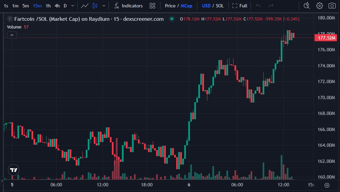This screenshot has height=192, width=340.
Task: Switch the denomination to SOL
Action: (220, 6)
